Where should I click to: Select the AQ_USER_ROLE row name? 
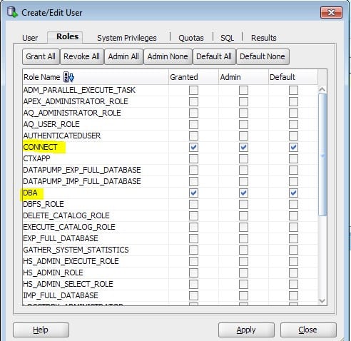coord(51,124)
